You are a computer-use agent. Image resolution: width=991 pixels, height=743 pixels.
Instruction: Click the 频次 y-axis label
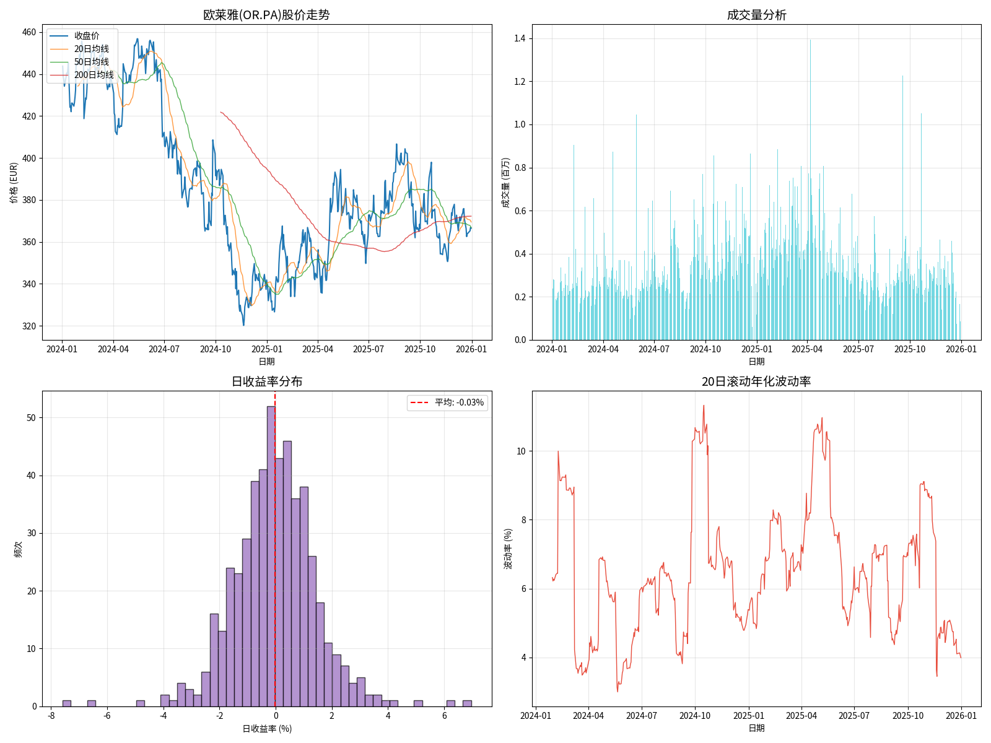pyautogui.click(x=18, y=549)
